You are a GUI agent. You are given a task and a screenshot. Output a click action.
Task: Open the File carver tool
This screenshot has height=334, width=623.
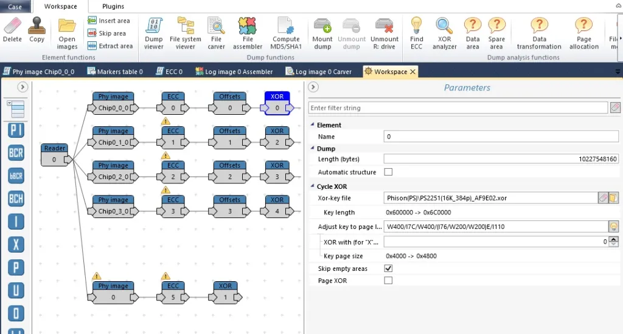(x=216, y=33)
